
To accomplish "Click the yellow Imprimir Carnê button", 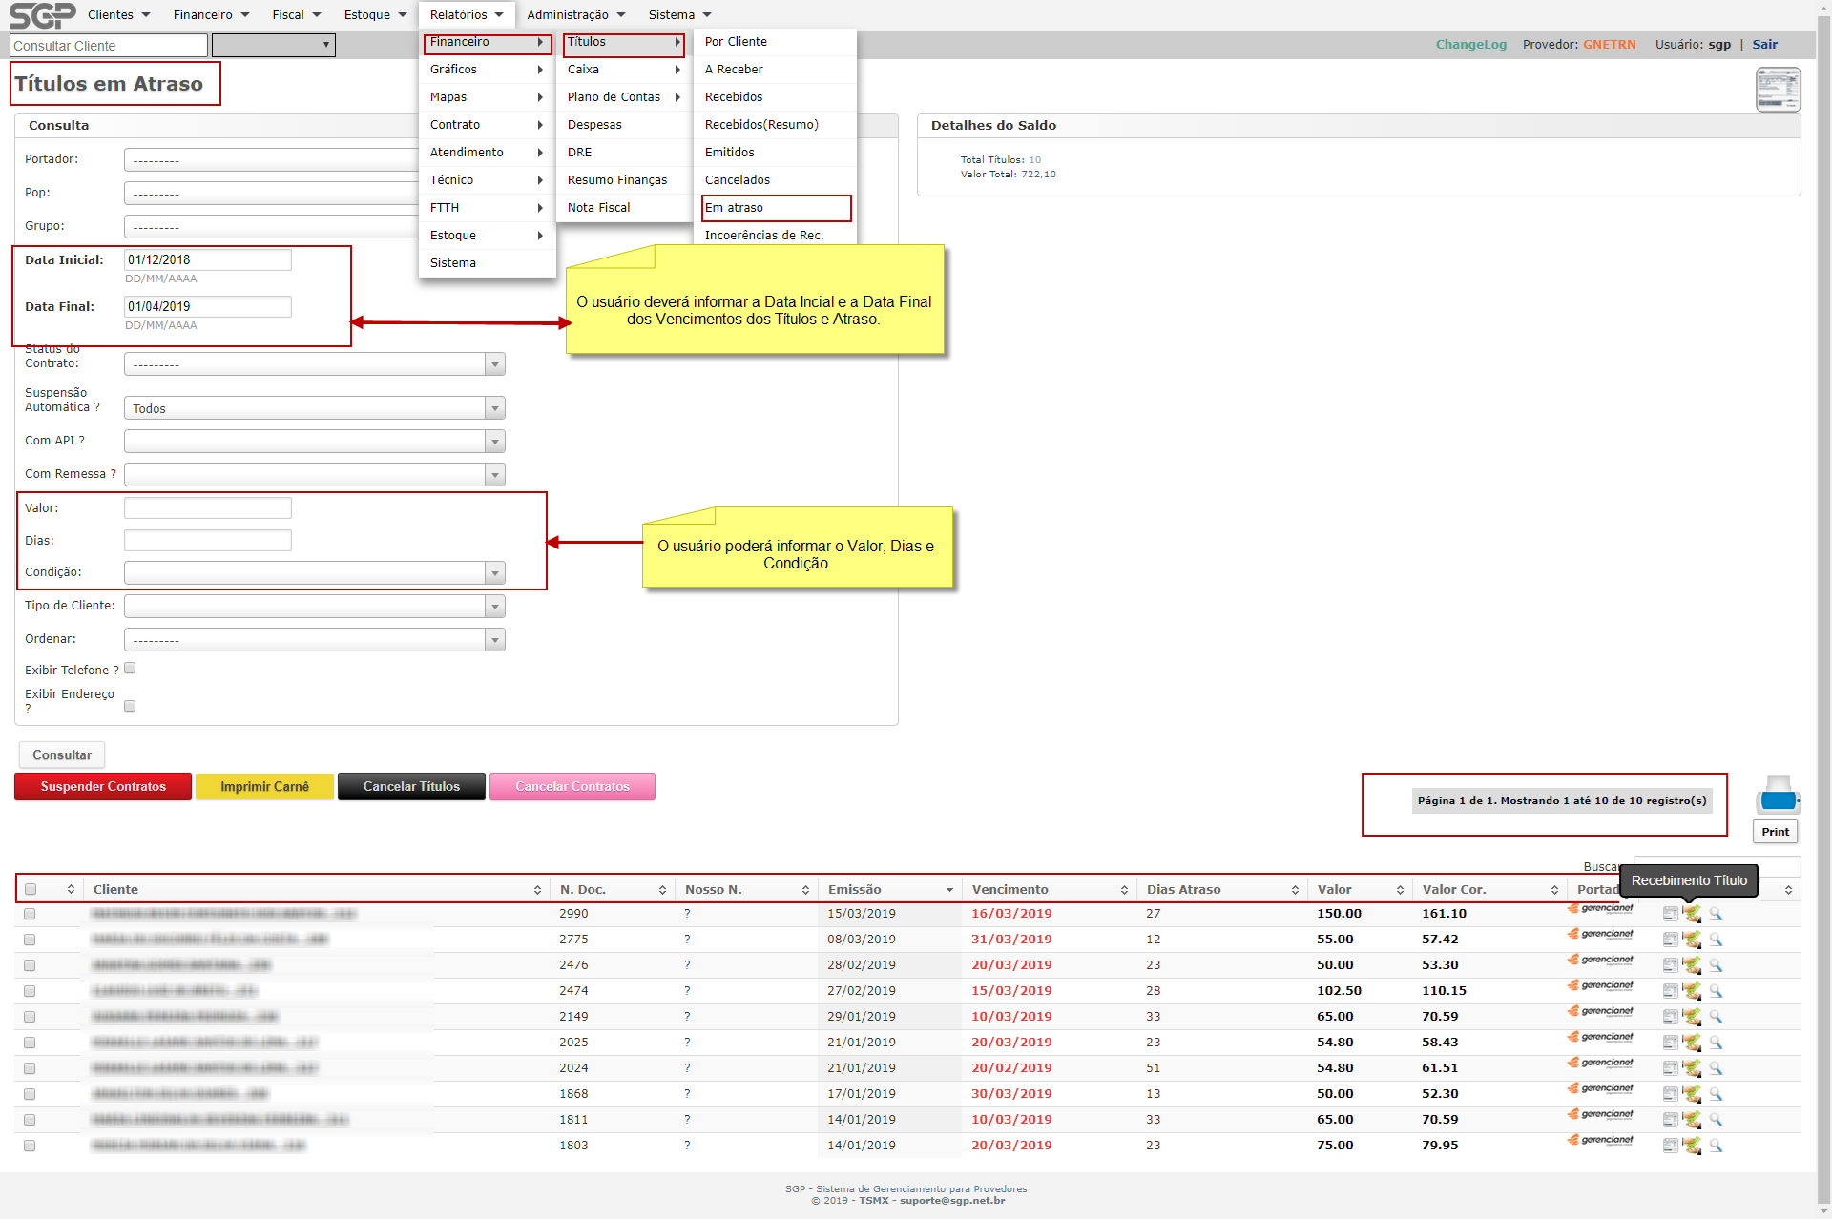I will click(264, 786).
